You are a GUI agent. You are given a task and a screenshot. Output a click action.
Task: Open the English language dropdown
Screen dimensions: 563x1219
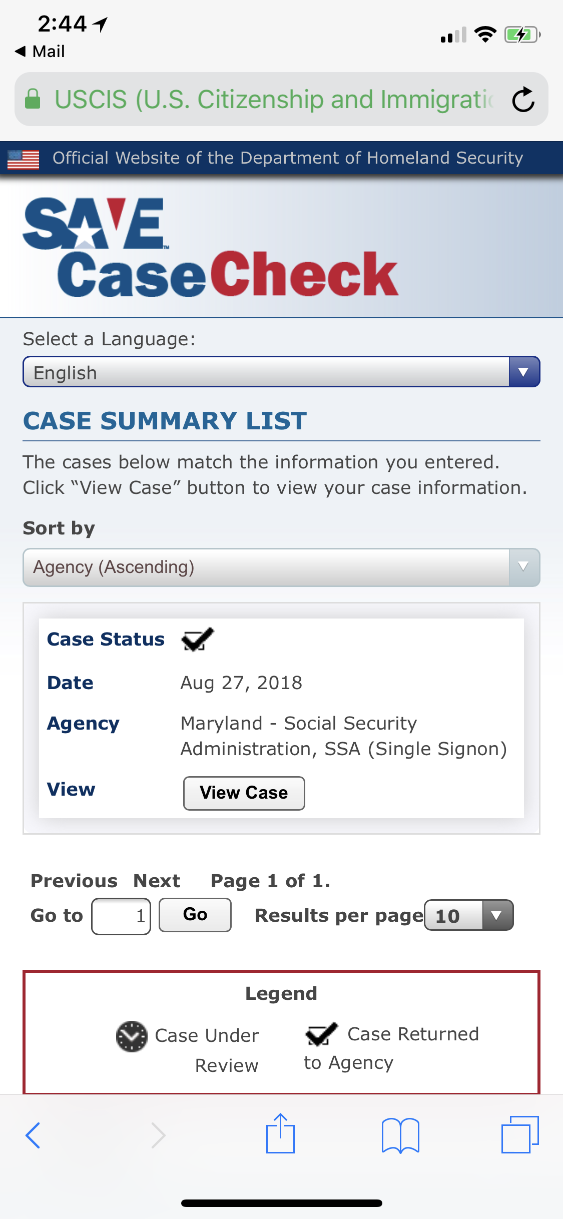coord(281,372)
